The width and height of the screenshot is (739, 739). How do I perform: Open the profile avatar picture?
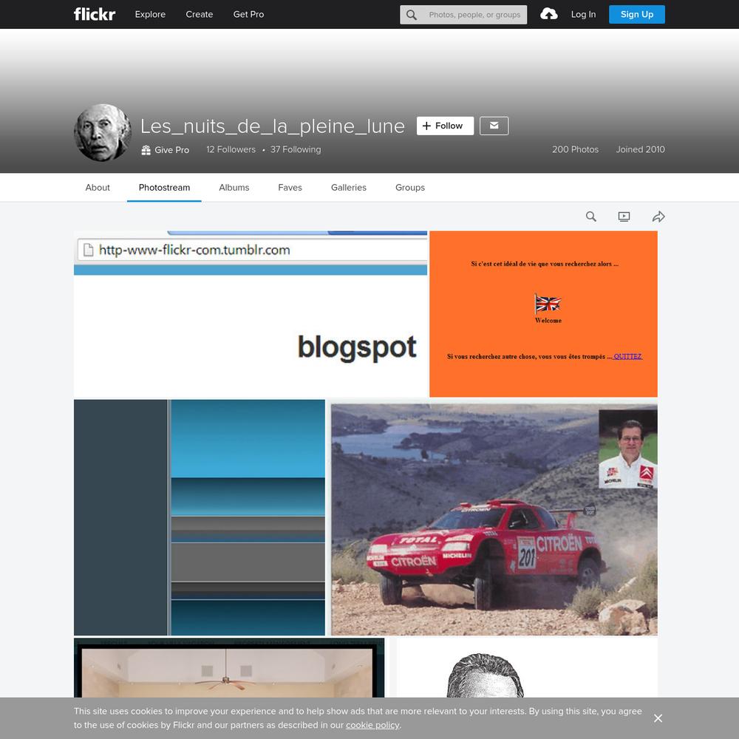(103, 133)
